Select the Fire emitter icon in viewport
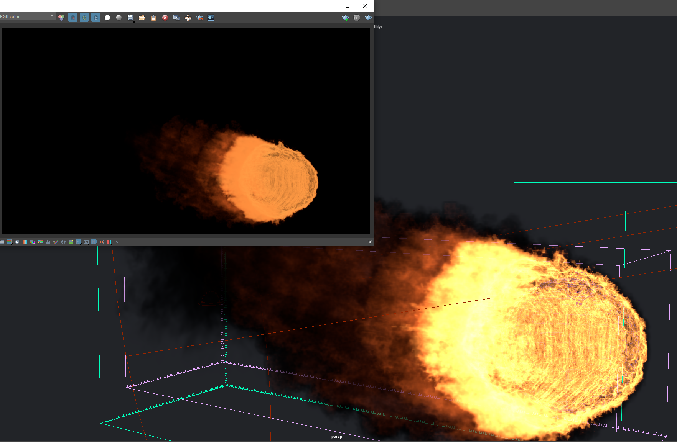677x442 pixels. click(579, 286)
